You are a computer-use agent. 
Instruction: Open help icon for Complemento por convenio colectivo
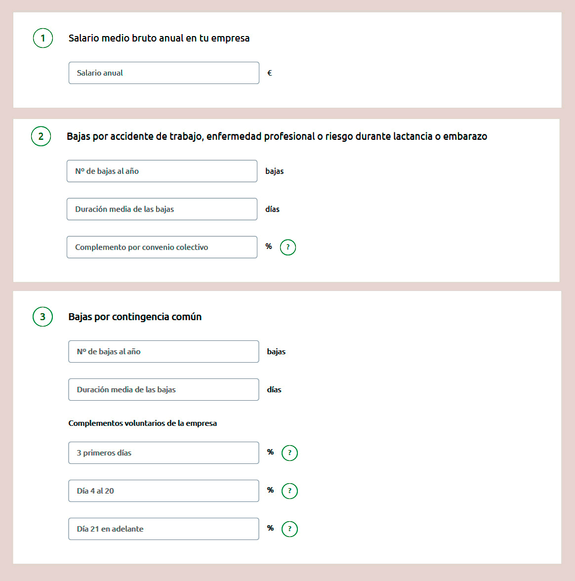tap(288, 247)
